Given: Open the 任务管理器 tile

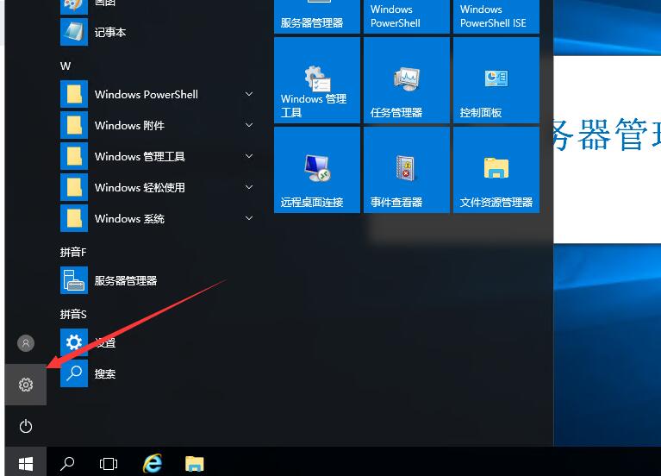Looking at the screenshot, I should [407, 80].
